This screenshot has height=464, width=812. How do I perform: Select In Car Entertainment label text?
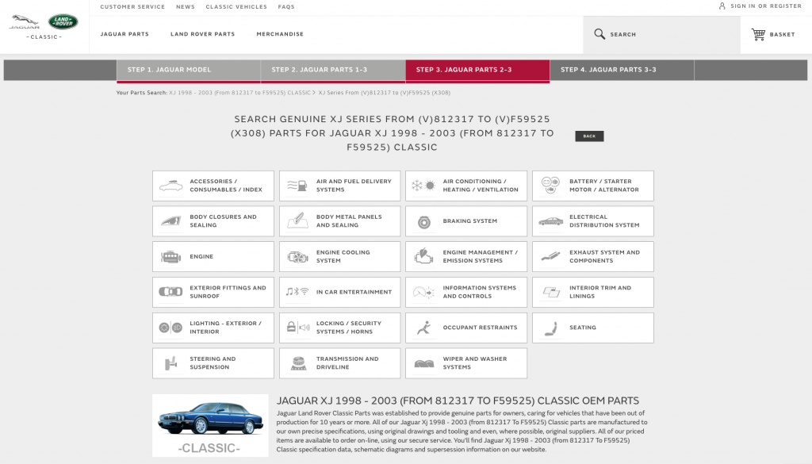click(354, 292)
